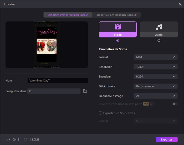Click the info icon beside VIP badge
Screen dimensions: 184x145
click(152, 104)
